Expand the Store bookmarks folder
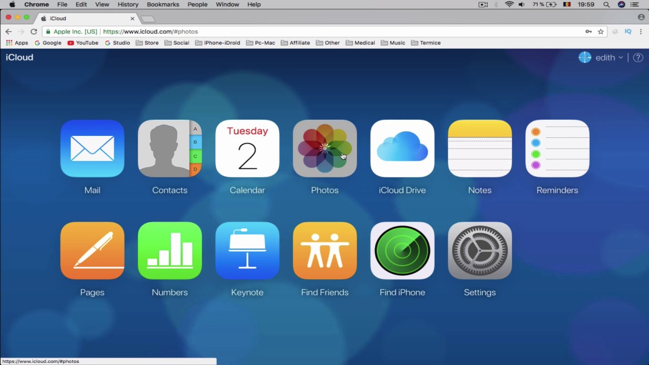 coord(147,43)
